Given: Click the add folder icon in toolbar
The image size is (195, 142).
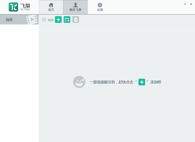Looking at the screenshot, I should [67, 19].
